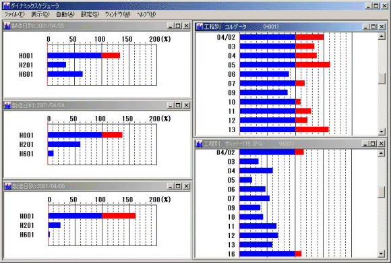Viewport: 391px width, 263px height.
Task: Minimize the 工程別 コルゲータ H001 window
Action: [365, 26]
